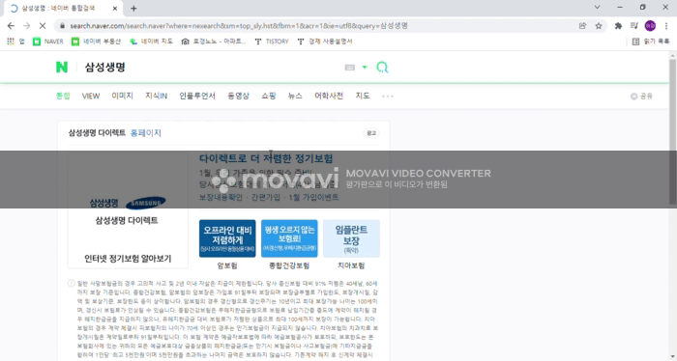Open 암보험 link
Image resolution: width=677 pixels, height=361 pixels.
pos(227,265)
